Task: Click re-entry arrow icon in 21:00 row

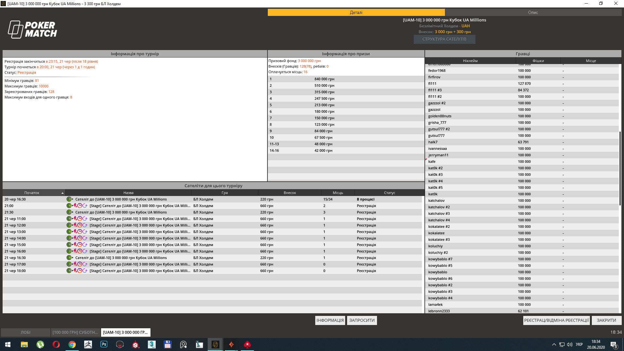Action: 85,206
